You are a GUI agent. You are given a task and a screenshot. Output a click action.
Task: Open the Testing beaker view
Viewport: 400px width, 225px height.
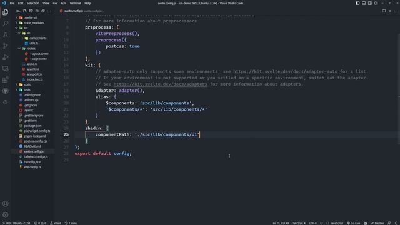point(6,35)
